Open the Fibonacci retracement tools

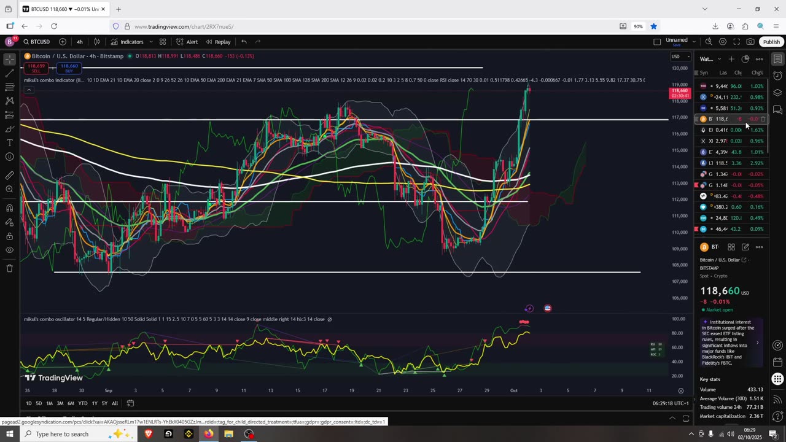(10, 87)
